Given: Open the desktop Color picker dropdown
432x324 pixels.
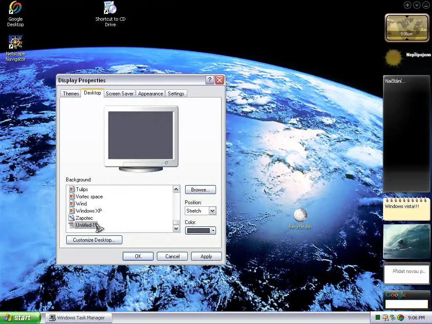Looking at the screenshot, I should point(200,230).
